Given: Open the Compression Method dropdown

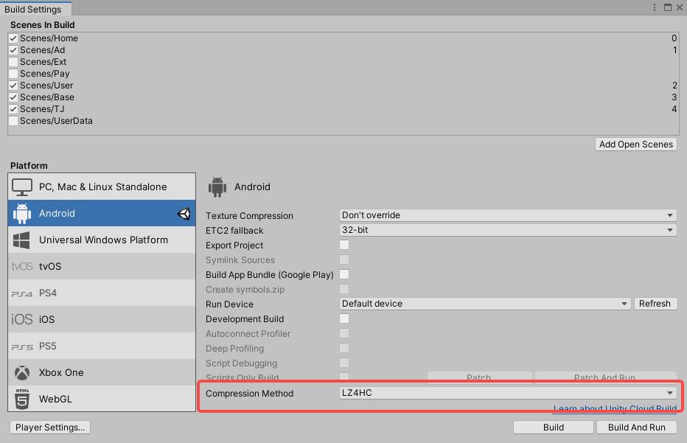Looking at the screenshot, I should coord(508,393).
